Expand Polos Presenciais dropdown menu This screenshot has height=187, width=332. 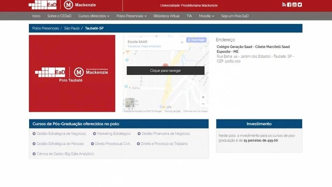click(x=131, y=16)
